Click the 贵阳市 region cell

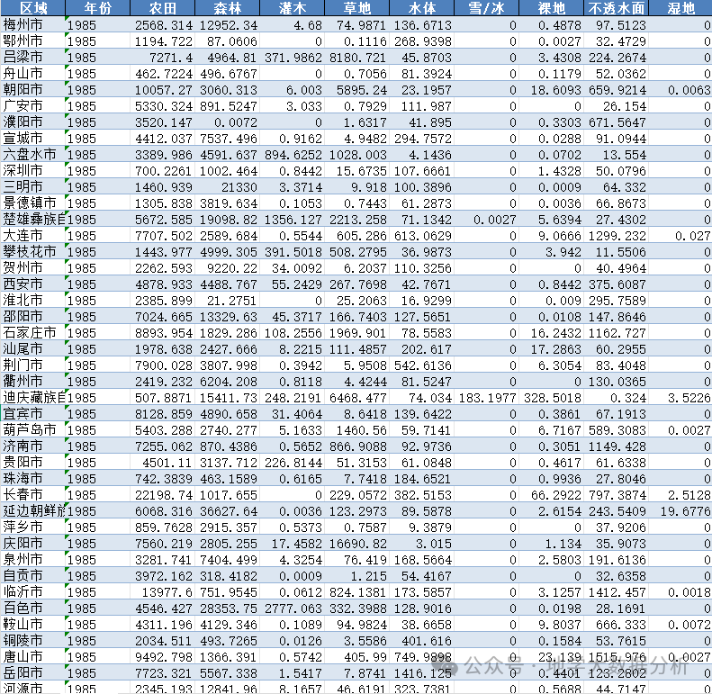[x=33, y=463]
